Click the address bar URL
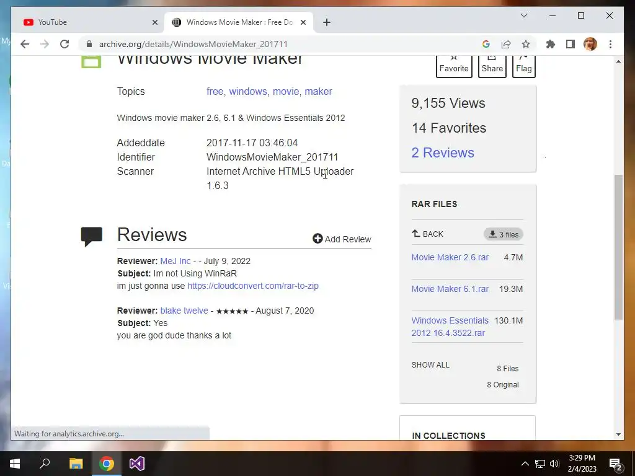This screenshot has width=635, height=476. click(x=193, y=44)
